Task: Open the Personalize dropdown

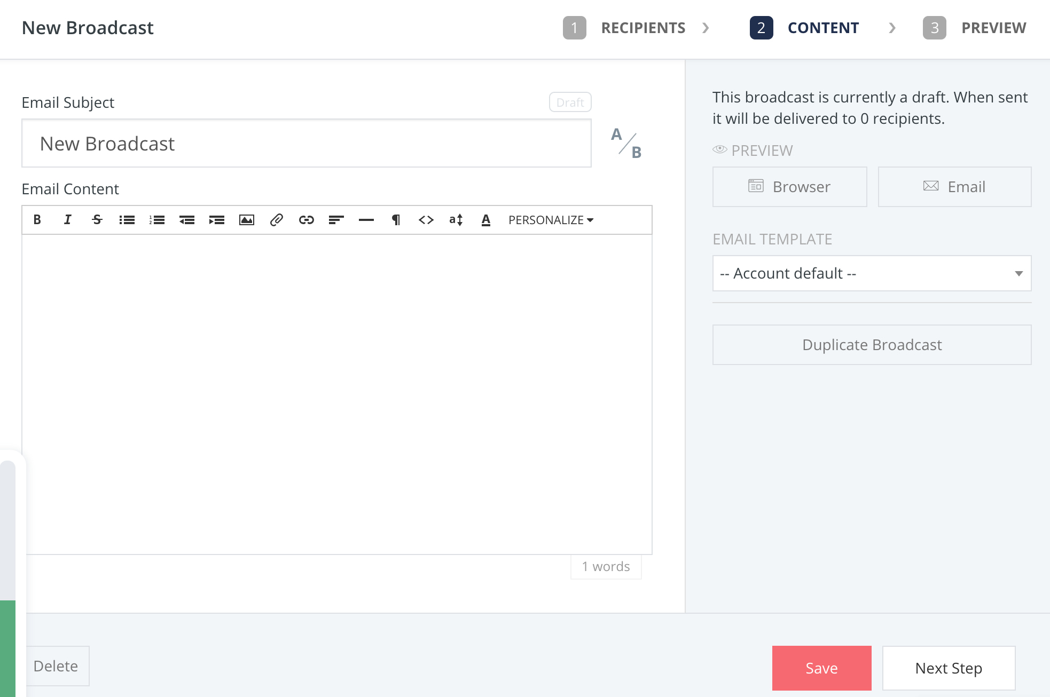Action: [550, 219]
